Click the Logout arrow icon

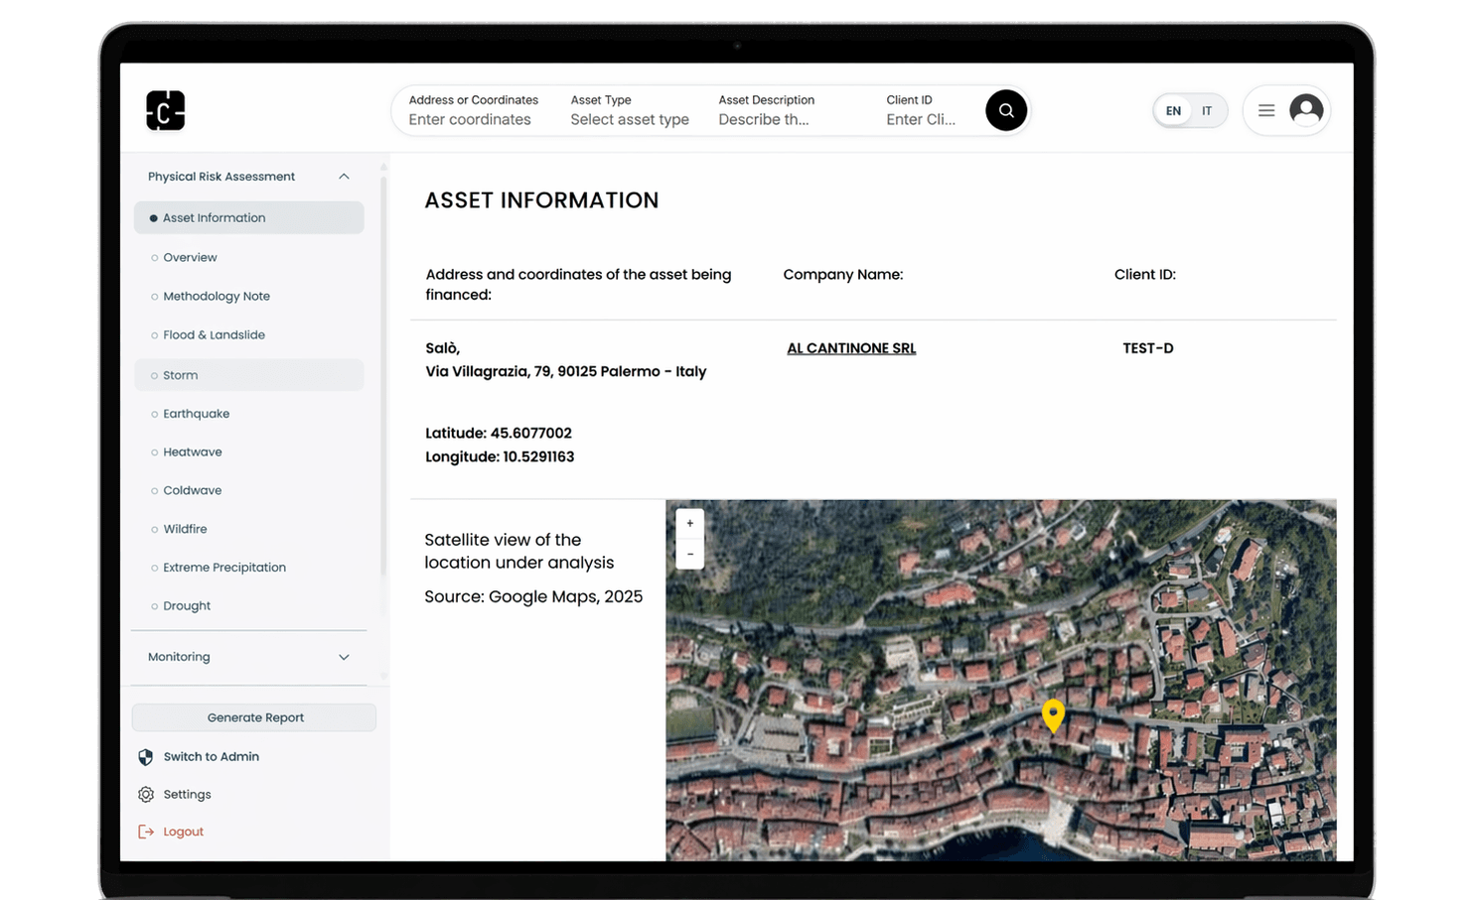tap(146, 832)
